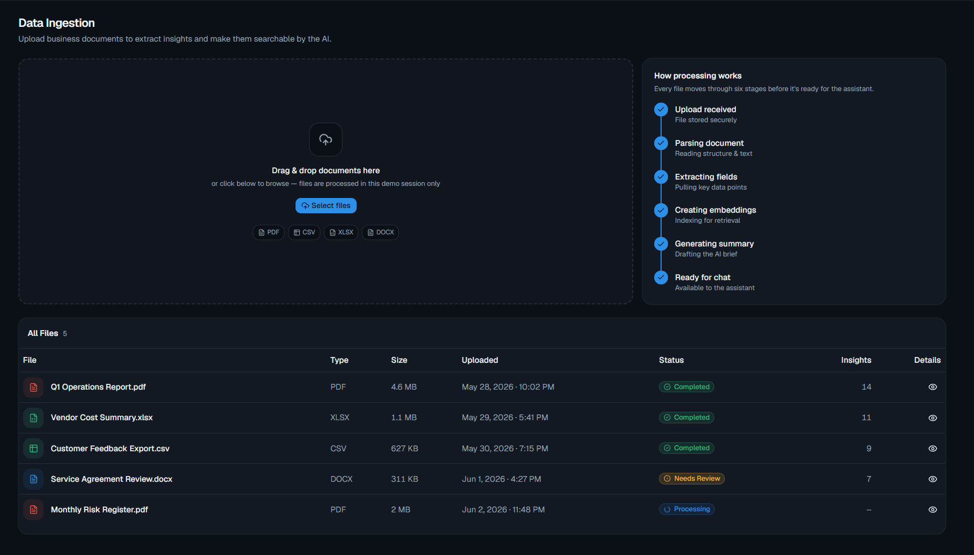Click the file count 5 badge

click(x=65, y=334)
